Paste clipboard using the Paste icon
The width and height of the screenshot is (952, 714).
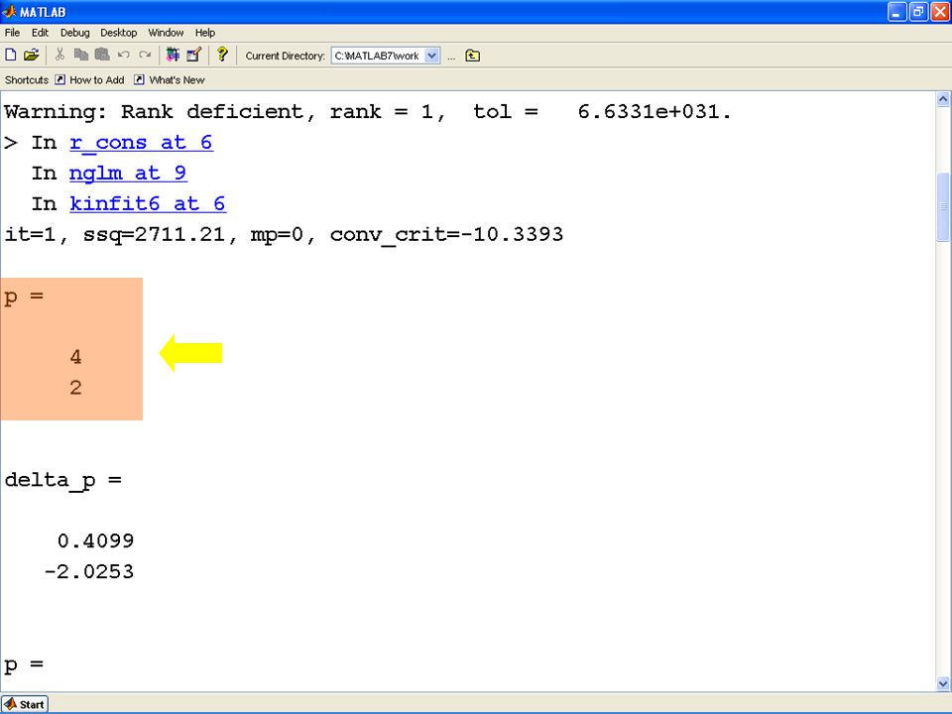[x=102, y=56]
